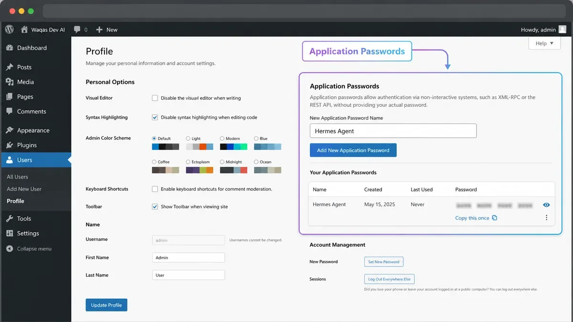Go to All Users submenu item
Image resolution: width=573 pixels, height=322 pixels.
tap(17, 177)
